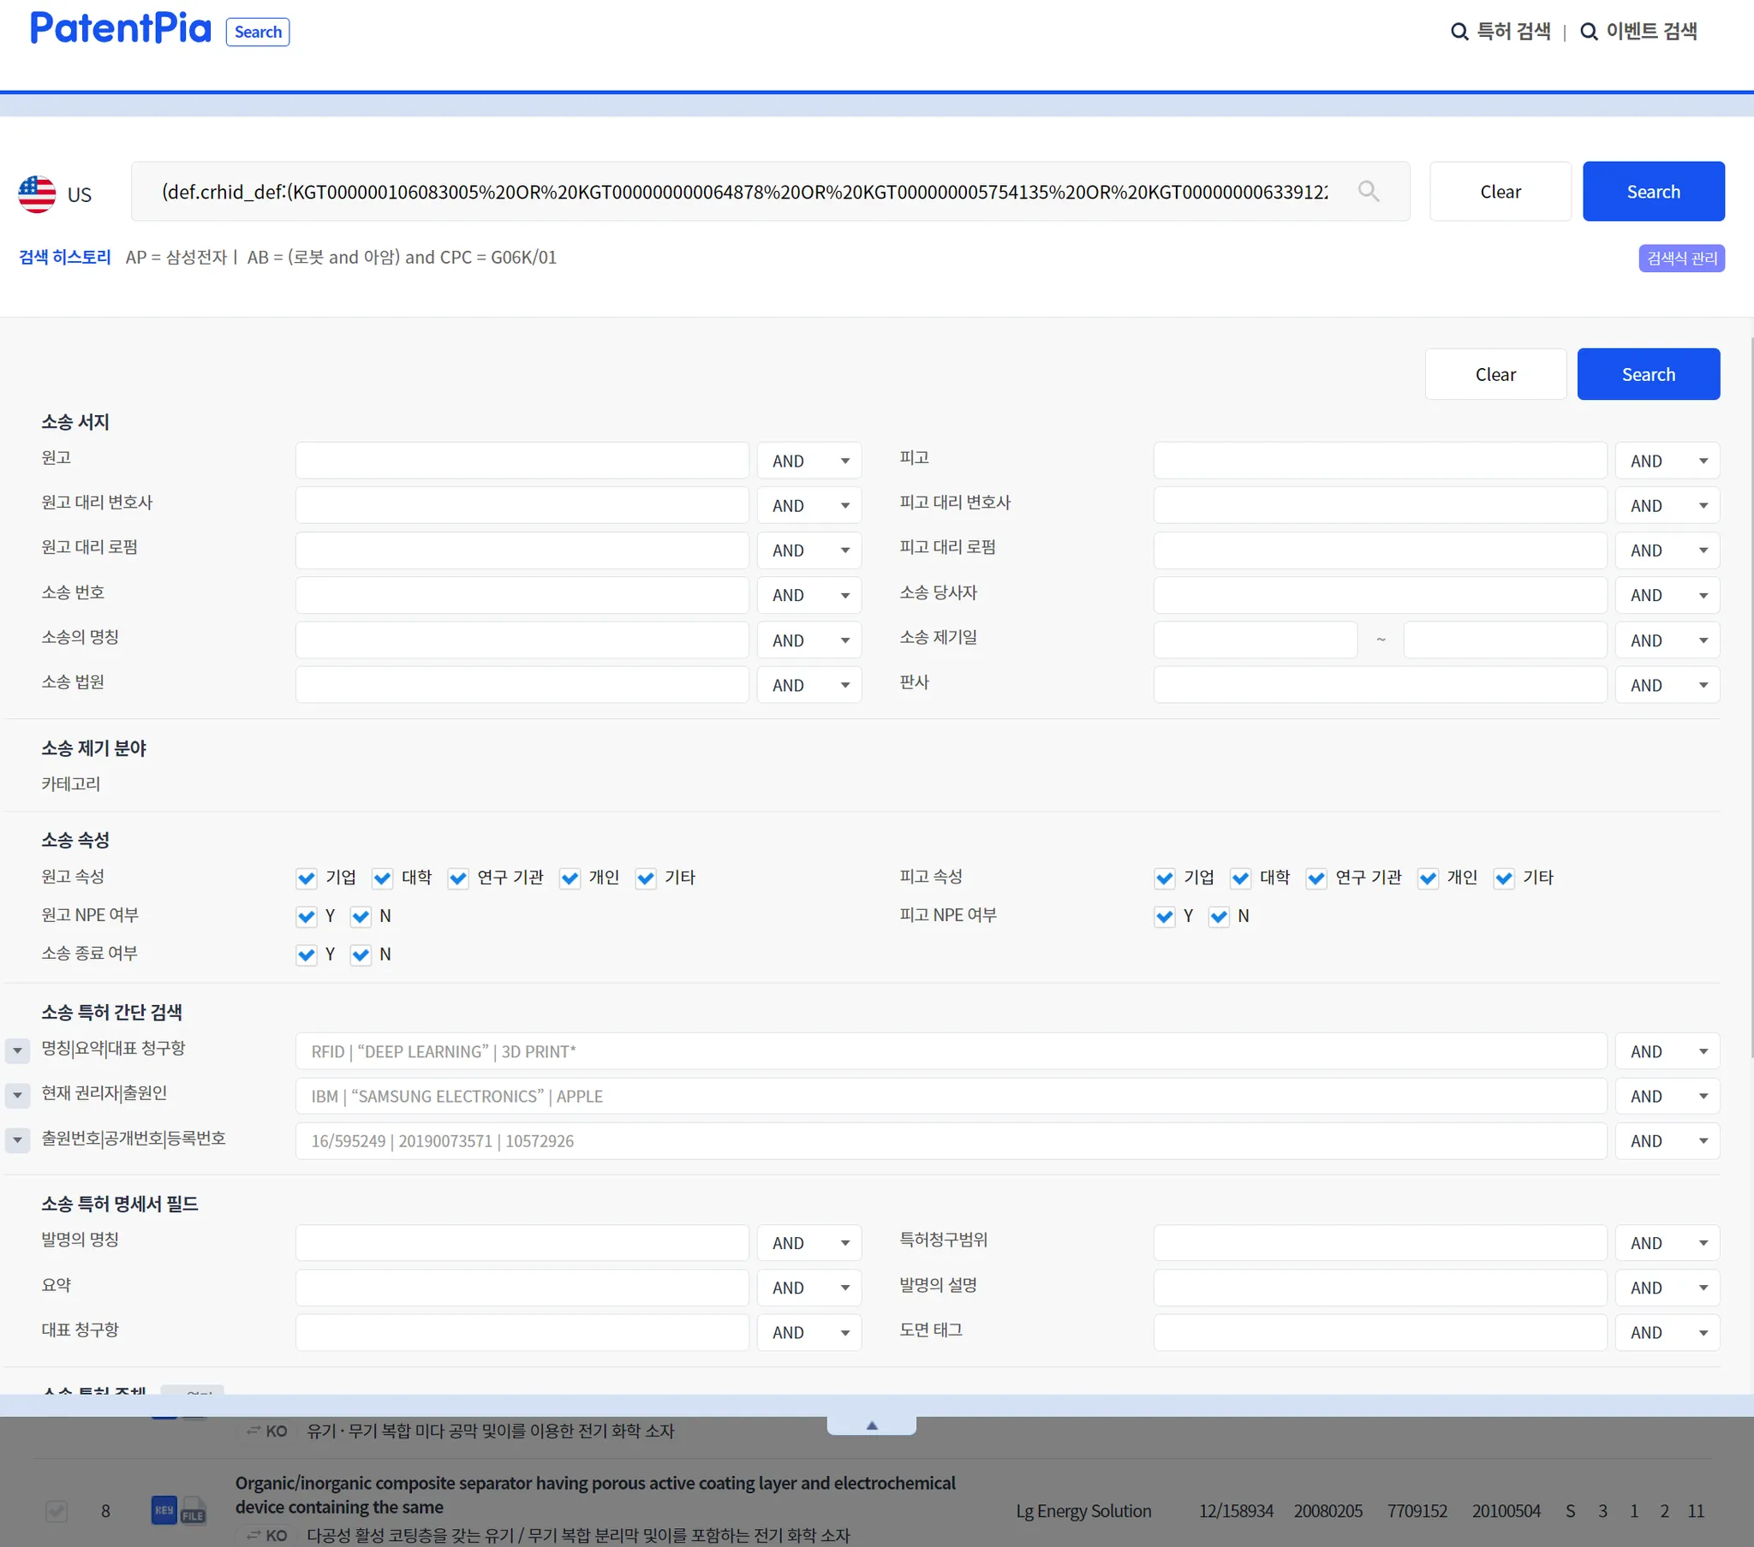The image size is (1754, 1547).
Task: Click search history entry AP = 삼성전자
Action: (x=176, y=258)
